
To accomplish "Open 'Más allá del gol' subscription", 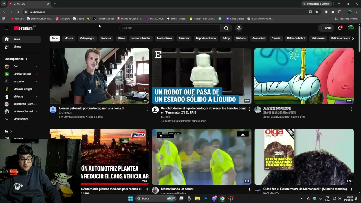I will tap(21, 89).
